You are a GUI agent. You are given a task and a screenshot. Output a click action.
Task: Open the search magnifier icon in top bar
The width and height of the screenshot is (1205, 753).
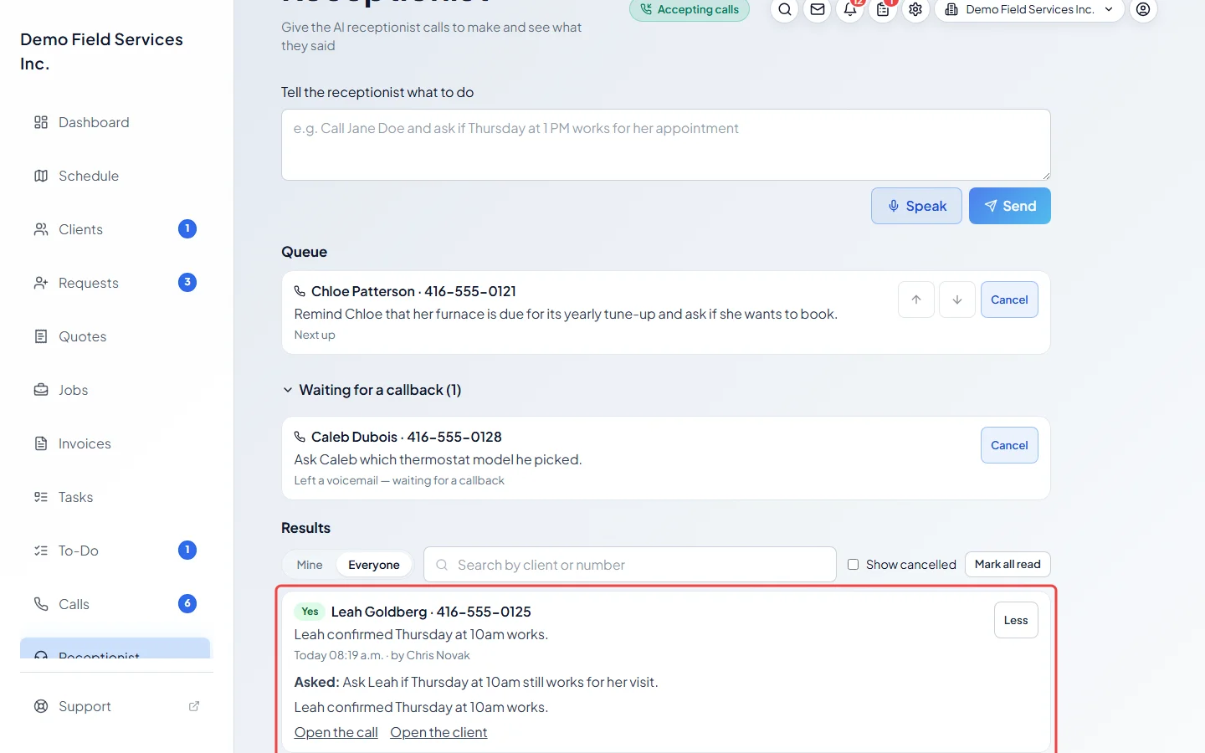[x=784, y=10]
